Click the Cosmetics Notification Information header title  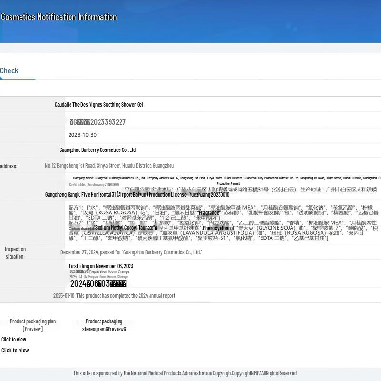pos(59,17)
